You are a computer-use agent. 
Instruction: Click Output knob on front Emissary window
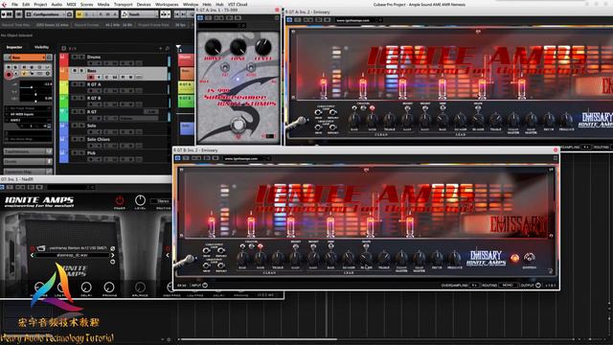tap(538, 286)
